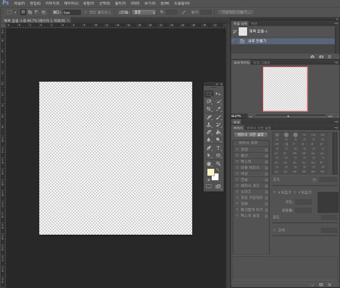Pick the Eyedropper tool
Screen dimensions: 340x288
click(x=218, y=109)
